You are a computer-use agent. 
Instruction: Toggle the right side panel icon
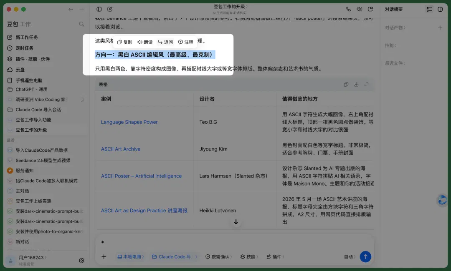coord(440,9)
